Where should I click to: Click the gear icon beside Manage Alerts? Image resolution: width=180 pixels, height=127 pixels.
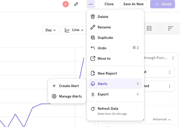[54, 96]
